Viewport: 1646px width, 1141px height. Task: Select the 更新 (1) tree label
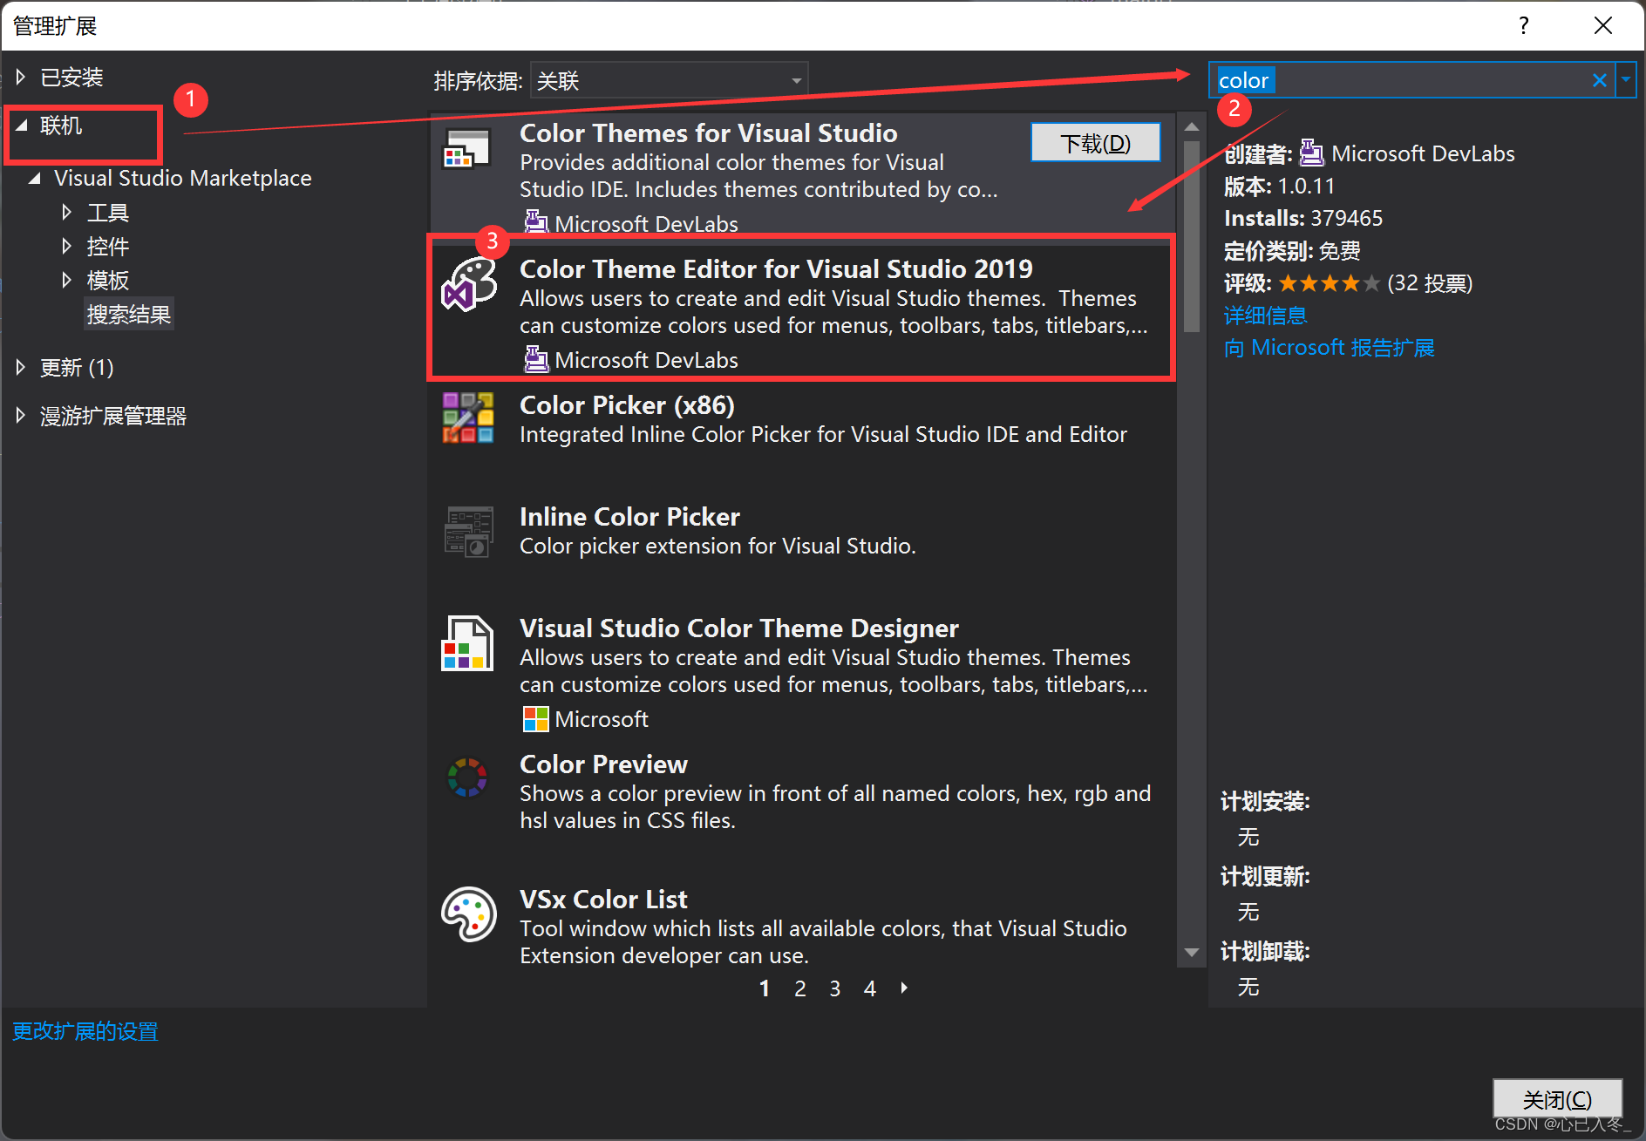coord(77,367)
